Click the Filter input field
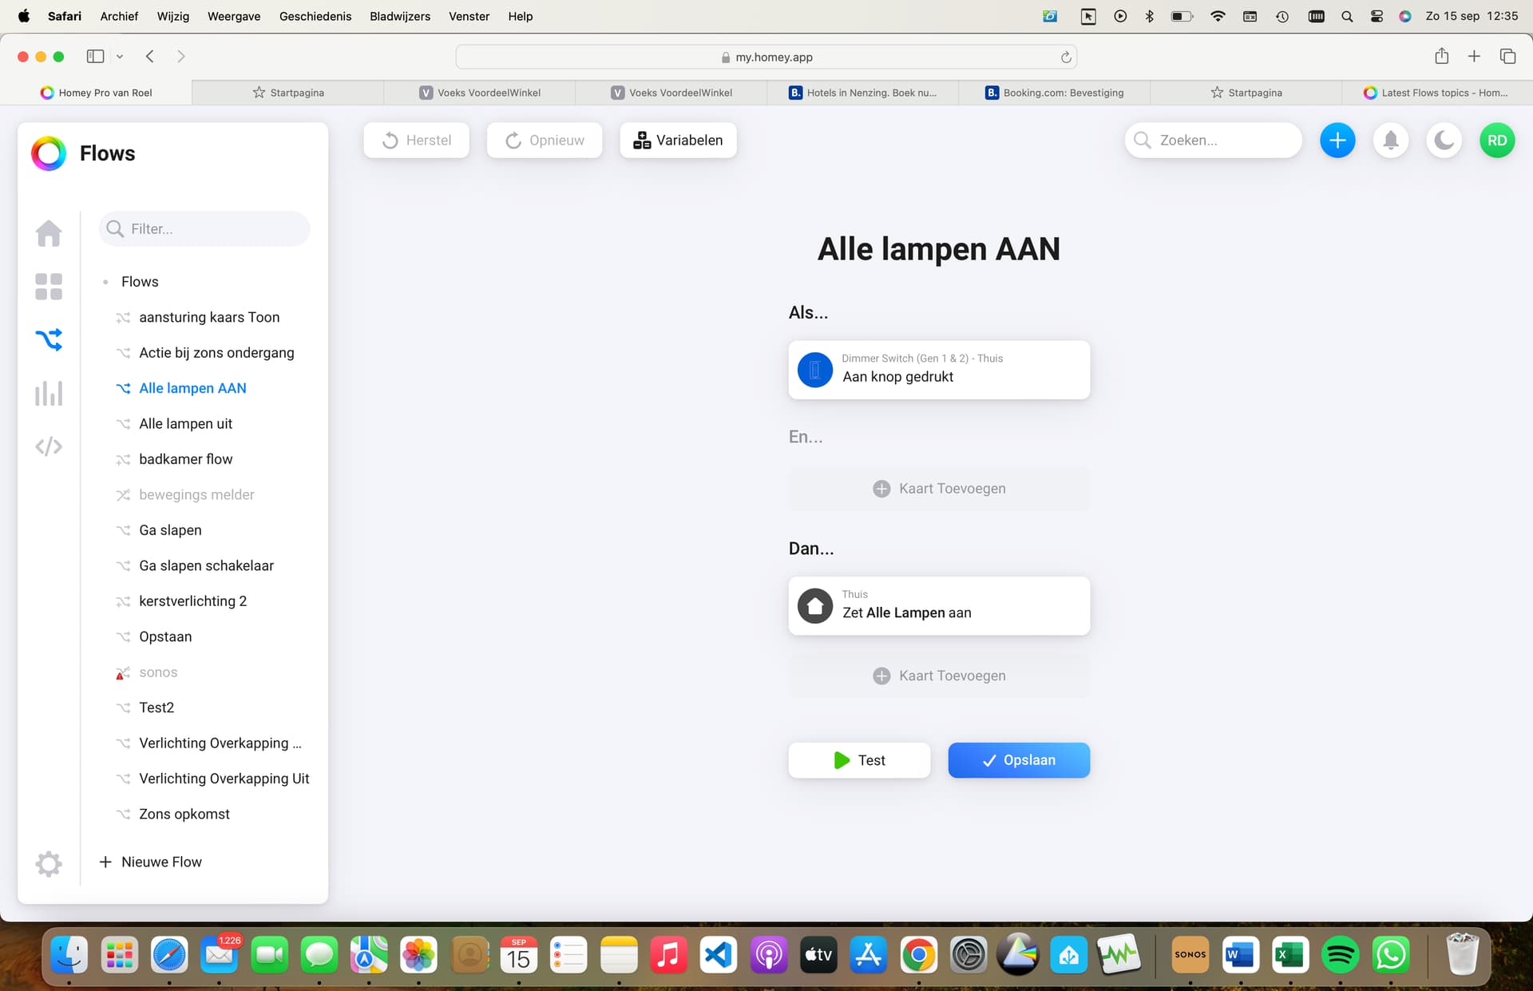This screenshot has height=991, width=1533. click(216, 229)
